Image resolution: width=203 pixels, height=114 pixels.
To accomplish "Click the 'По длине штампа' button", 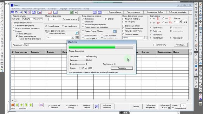I will [70, 19].
